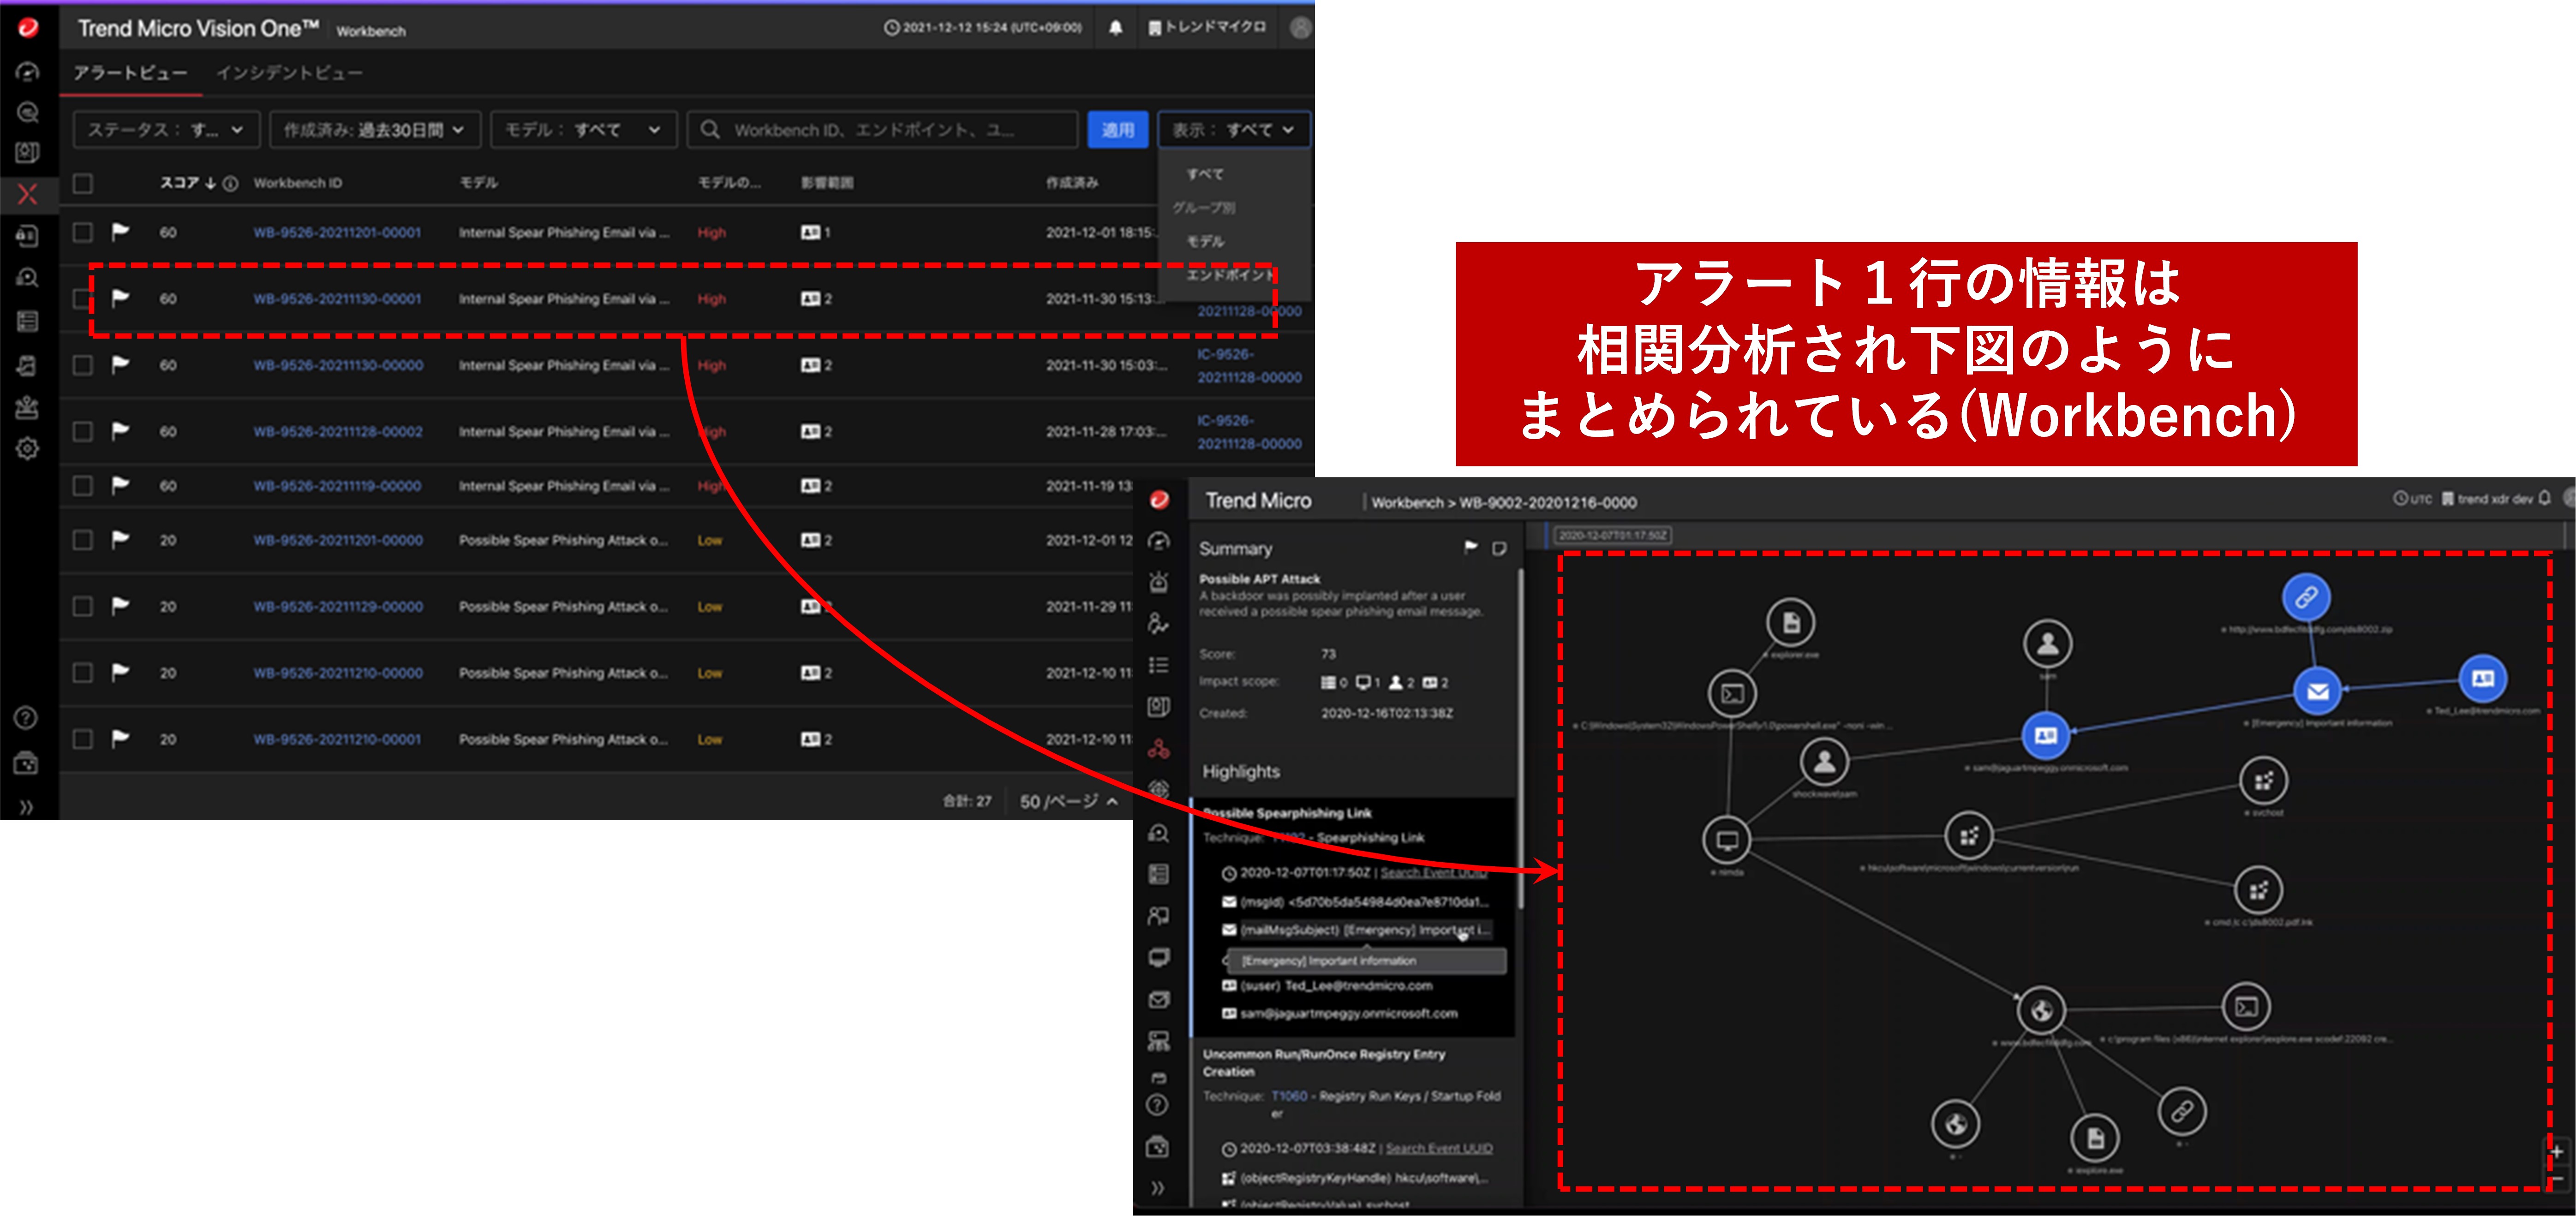Click the Summary panel vertical scrollbar
Image resolution: width=2576 pixels, height=1216 pixels.
[x=1520, y=740]
